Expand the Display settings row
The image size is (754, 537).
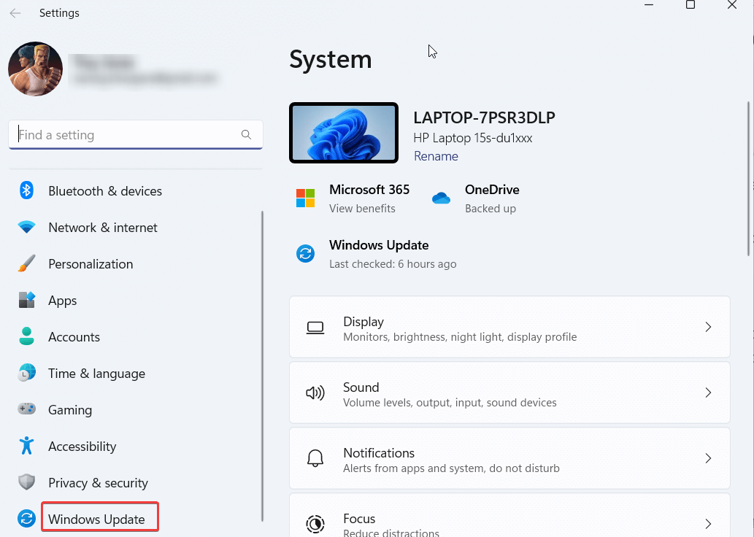click(x=707, y=327)
